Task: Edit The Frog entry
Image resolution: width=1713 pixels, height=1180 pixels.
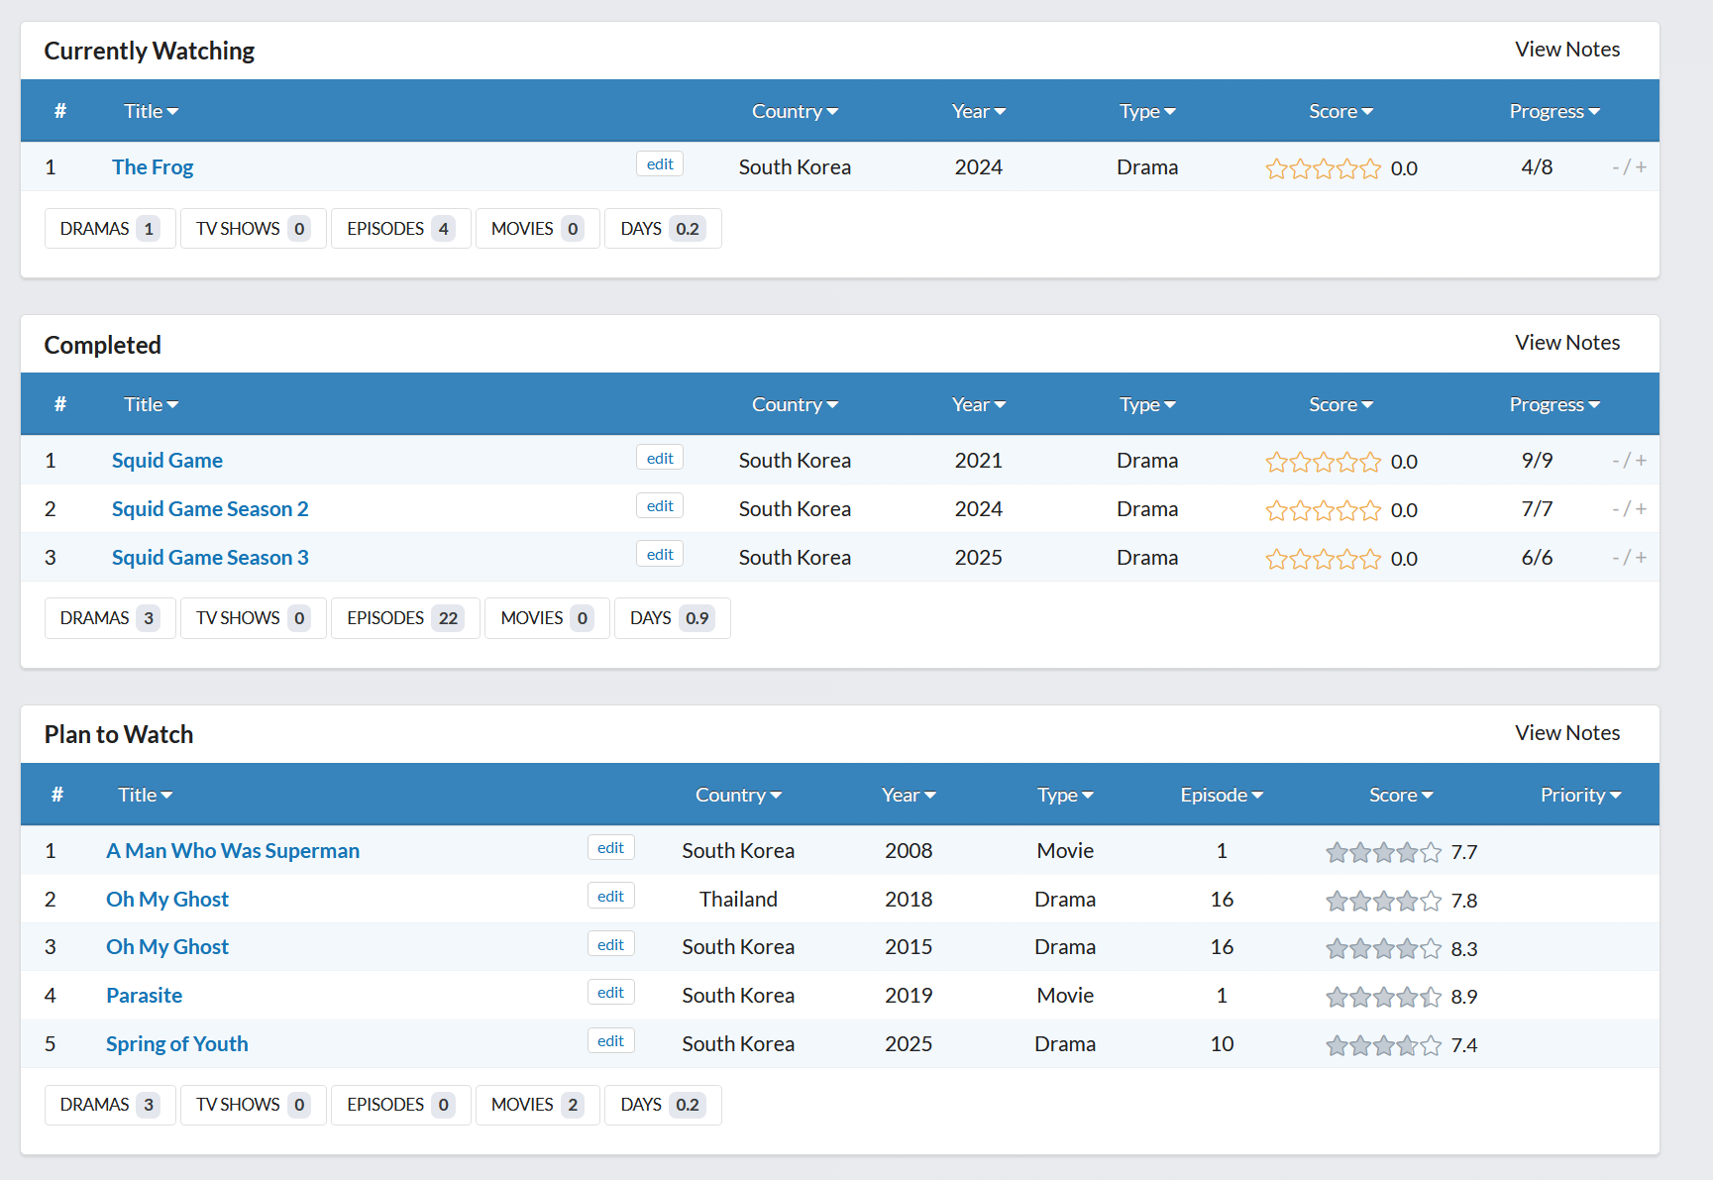Action: (660, 164)
